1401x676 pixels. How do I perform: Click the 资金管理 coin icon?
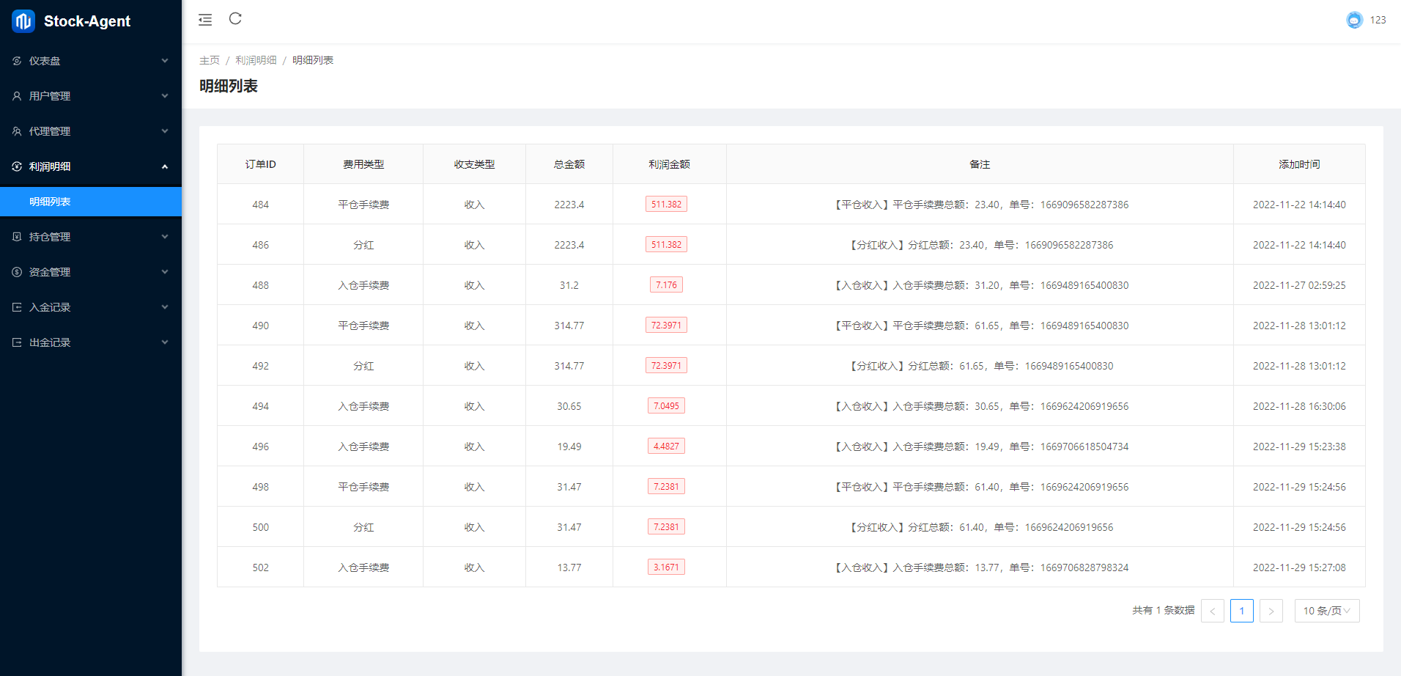coord(17,272)
